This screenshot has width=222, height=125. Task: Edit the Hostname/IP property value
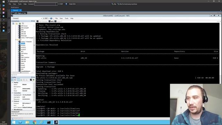(28, 95)
